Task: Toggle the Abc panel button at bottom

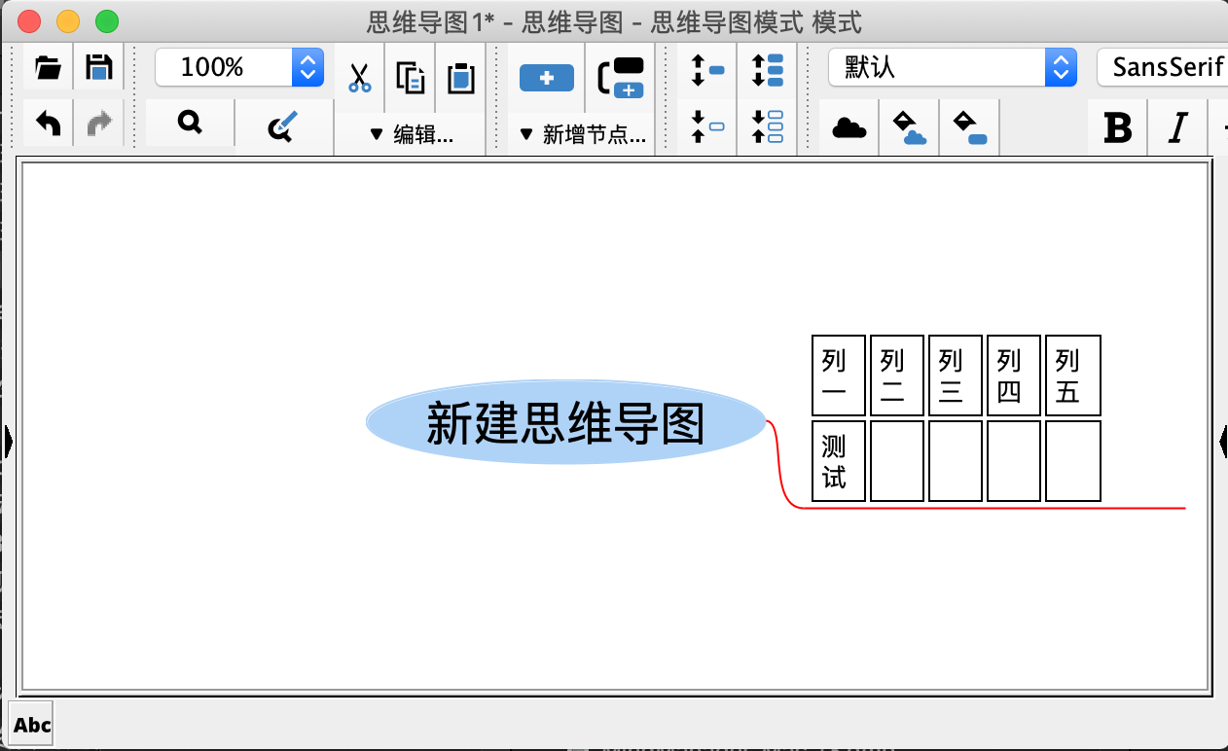Action: (32, 725)
